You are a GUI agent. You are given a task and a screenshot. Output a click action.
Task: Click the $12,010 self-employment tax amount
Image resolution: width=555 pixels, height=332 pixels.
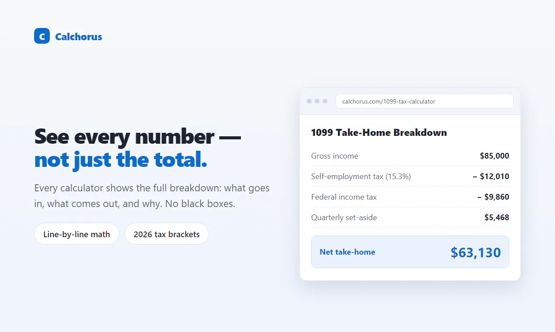(491, 176)
